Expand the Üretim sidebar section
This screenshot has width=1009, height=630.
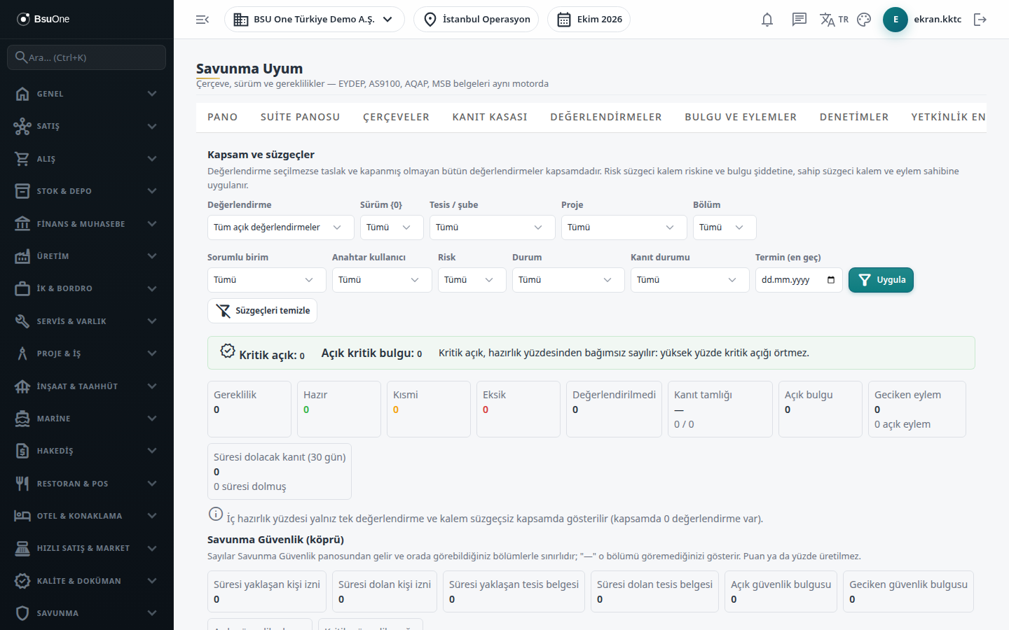(87, 256)
